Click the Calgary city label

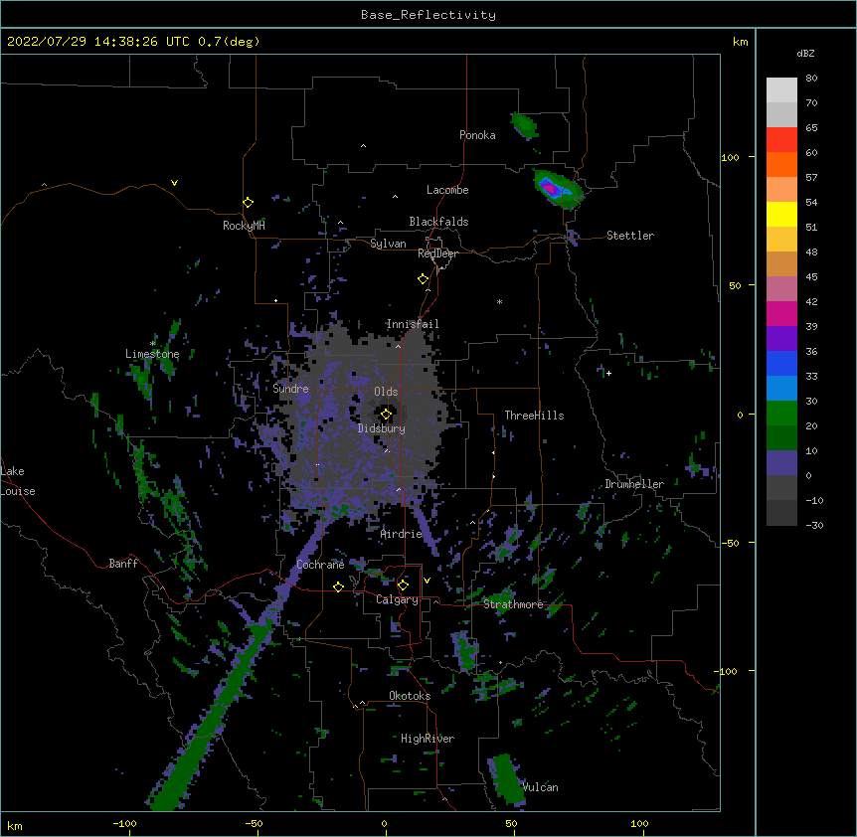[398, 599]
